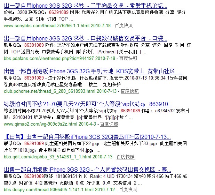This screenshot has width=215, height=195.
Task: Click the red 86391089 in the sonybbs snippet
Action: (59, 12)
